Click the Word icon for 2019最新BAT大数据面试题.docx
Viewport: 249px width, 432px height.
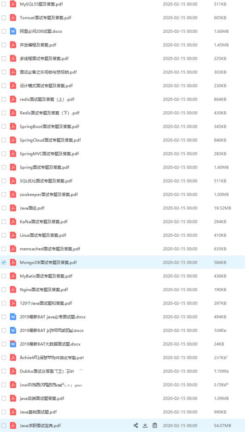(x=13, y=344)
